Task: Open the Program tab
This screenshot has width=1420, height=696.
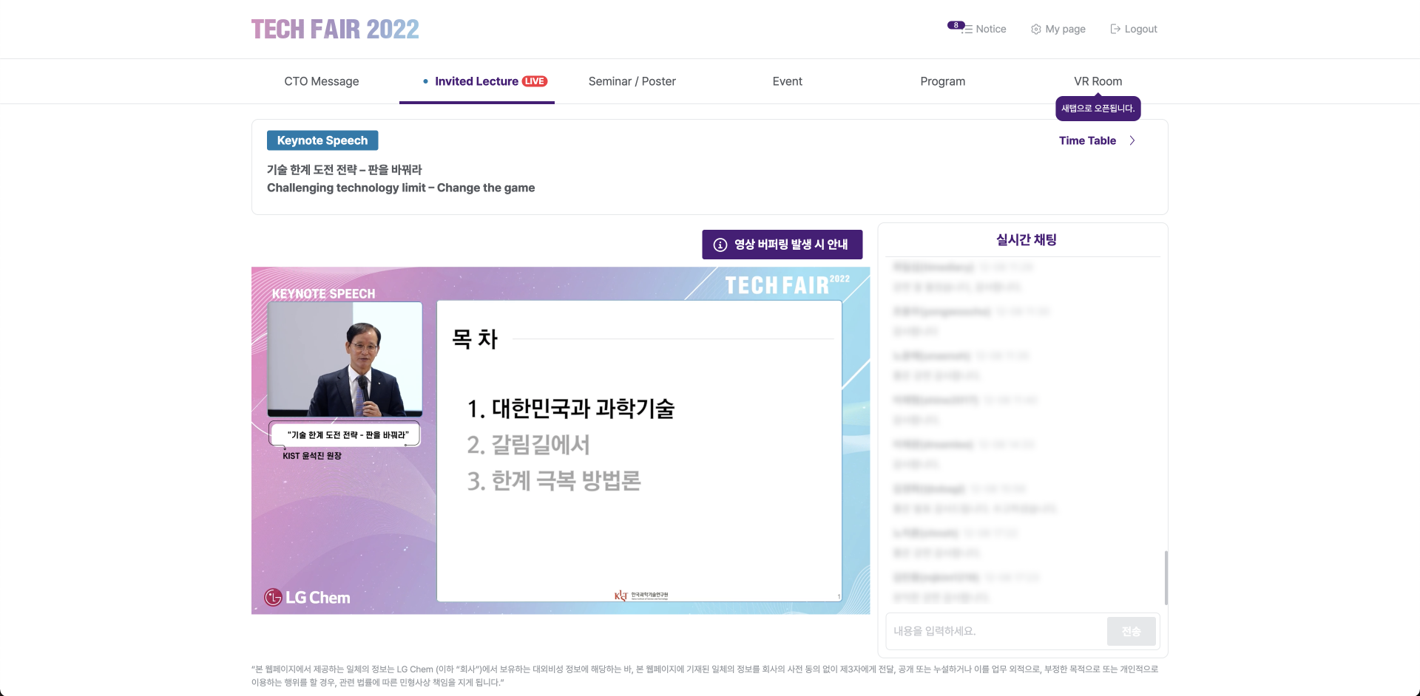Action: (x=943, y=81)
